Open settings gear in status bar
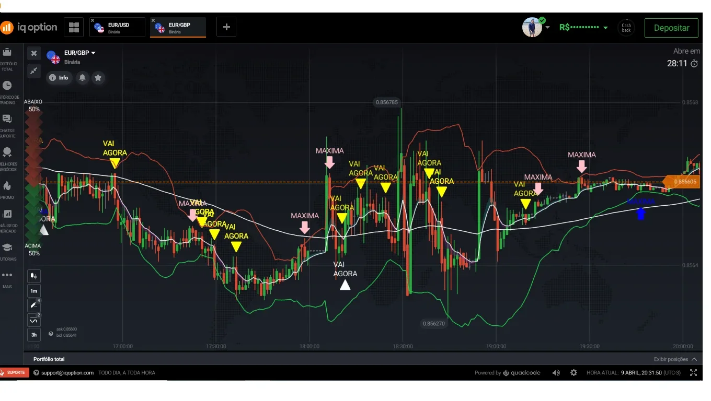Image resolution: width=711 pixels, height=401 pixels. [x=574, y=373]
